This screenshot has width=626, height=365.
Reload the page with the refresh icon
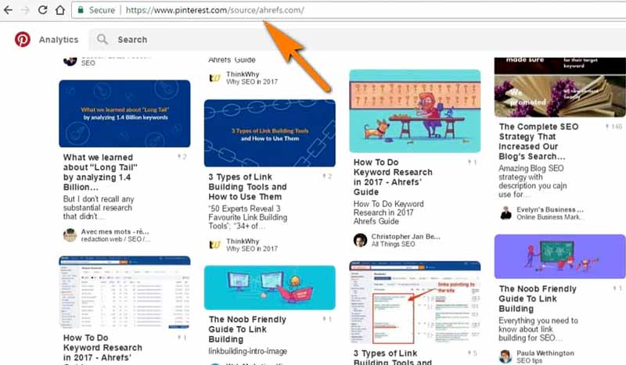coord(43,10)
